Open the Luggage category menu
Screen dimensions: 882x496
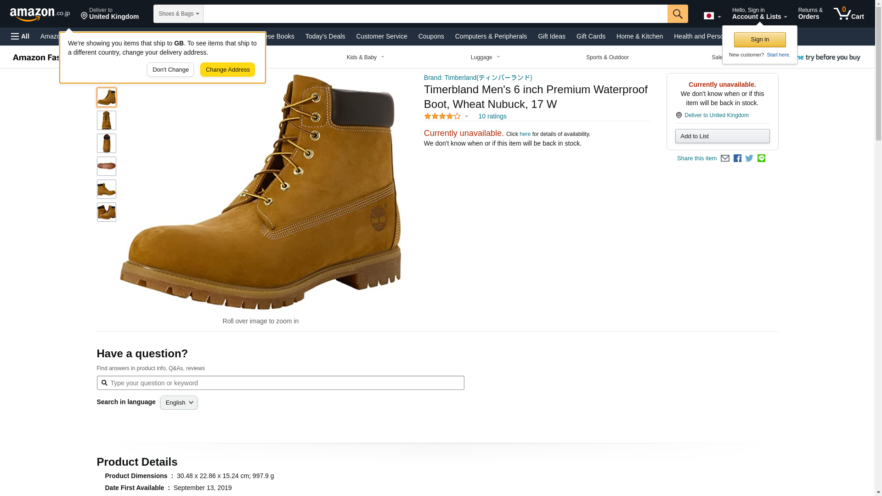tap(485, 57)
